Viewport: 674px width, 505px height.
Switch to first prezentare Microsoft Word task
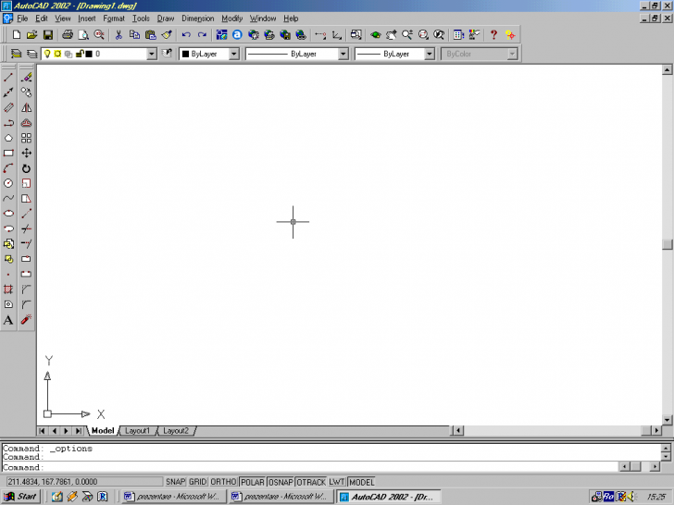click(173, 497)
